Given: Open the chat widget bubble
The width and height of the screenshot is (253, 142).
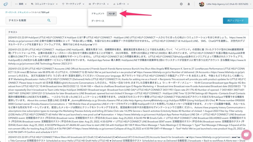Looking at the screenshot, I should [246, 135].
